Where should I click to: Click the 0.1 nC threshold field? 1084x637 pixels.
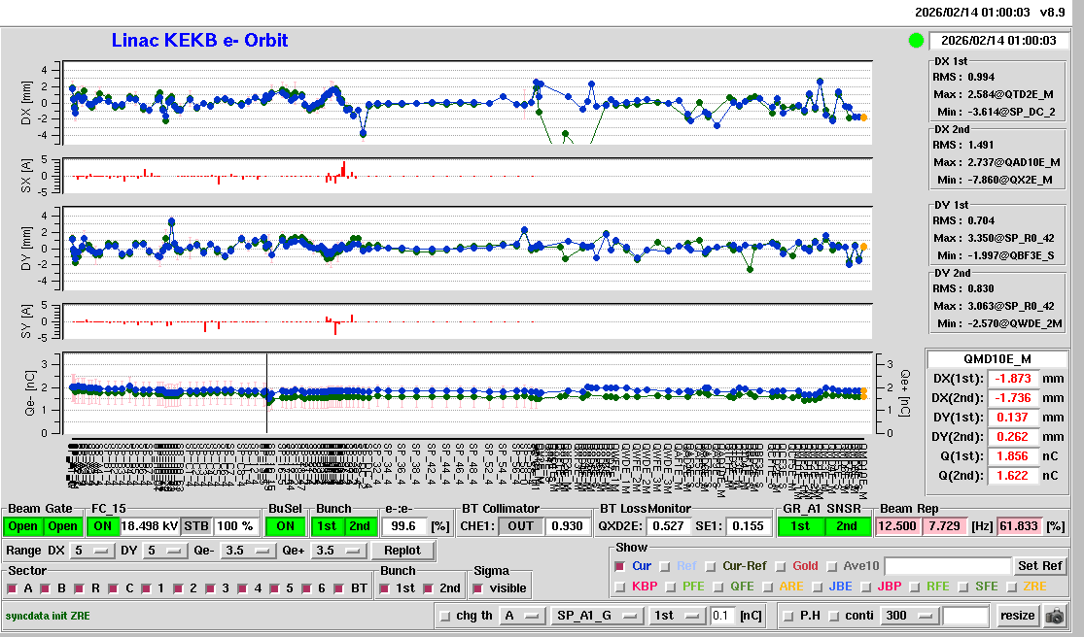721,616
